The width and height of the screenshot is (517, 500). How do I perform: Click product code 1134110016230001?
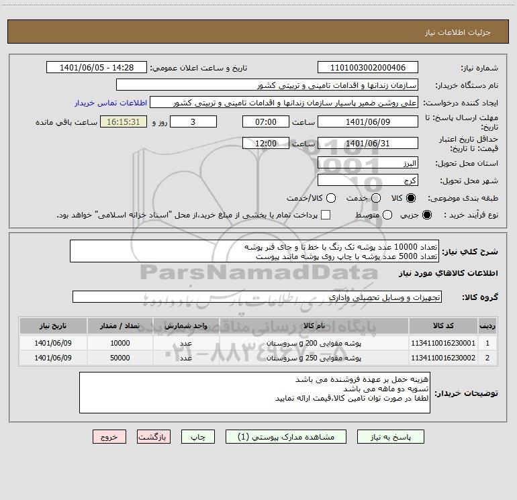coord(443,343)
